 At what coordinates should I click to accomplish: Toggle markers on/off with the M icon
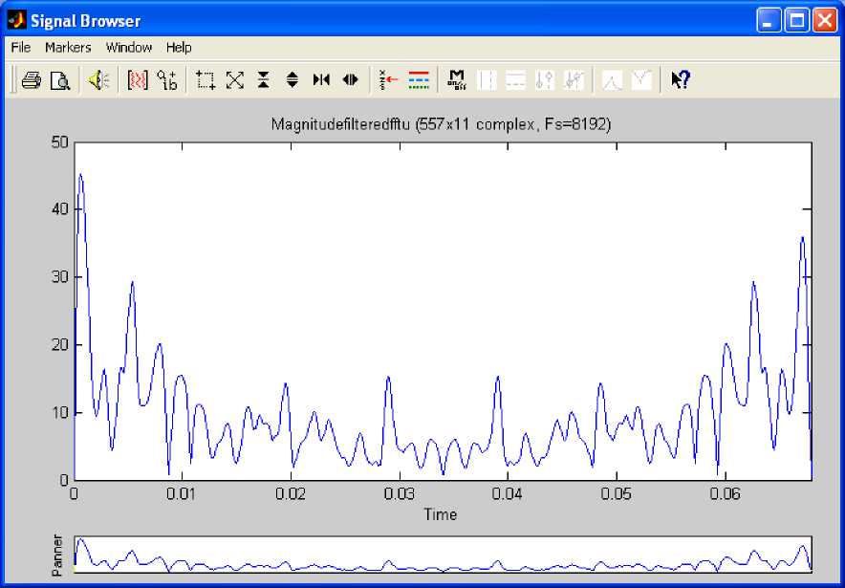[x=457, y=80]
